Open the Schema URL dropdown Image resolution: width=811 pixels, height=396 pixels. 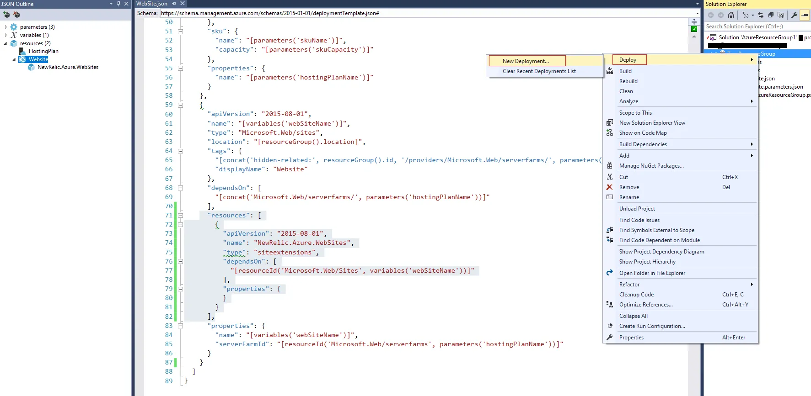(x=697, y=13)
